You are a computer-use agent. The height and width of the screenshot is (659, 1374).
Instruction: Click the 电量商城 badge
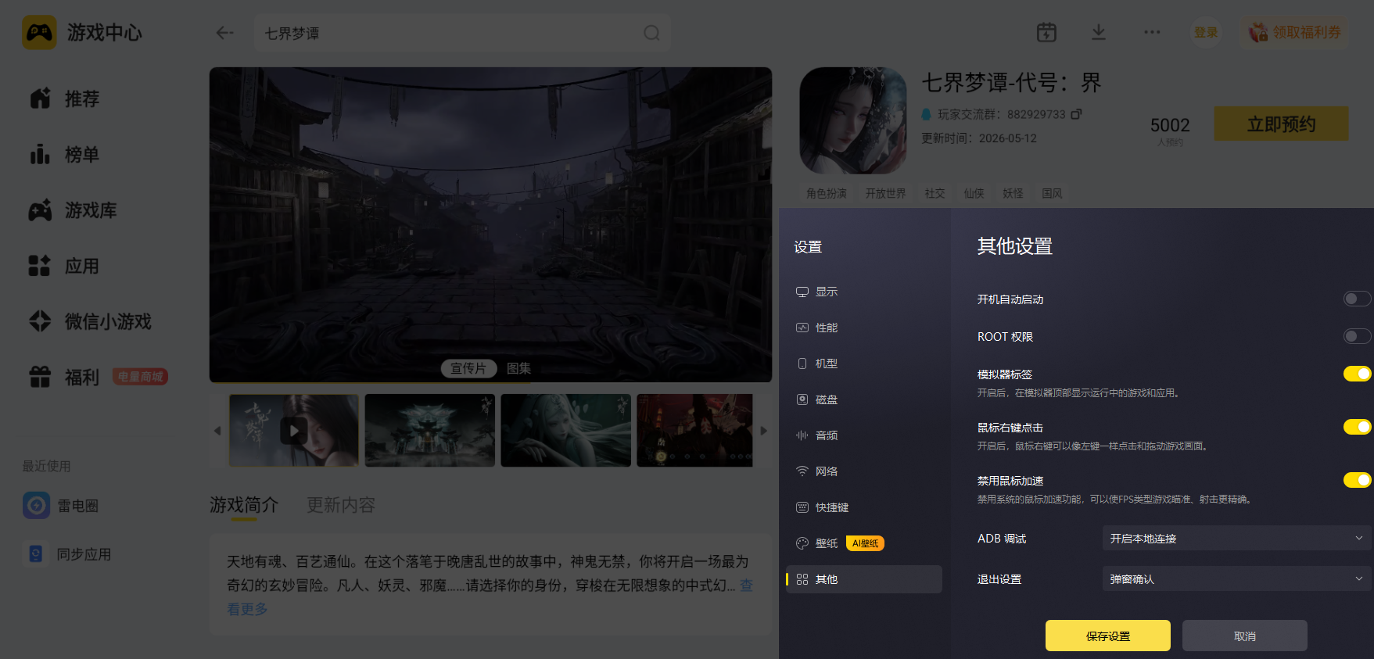141,377
